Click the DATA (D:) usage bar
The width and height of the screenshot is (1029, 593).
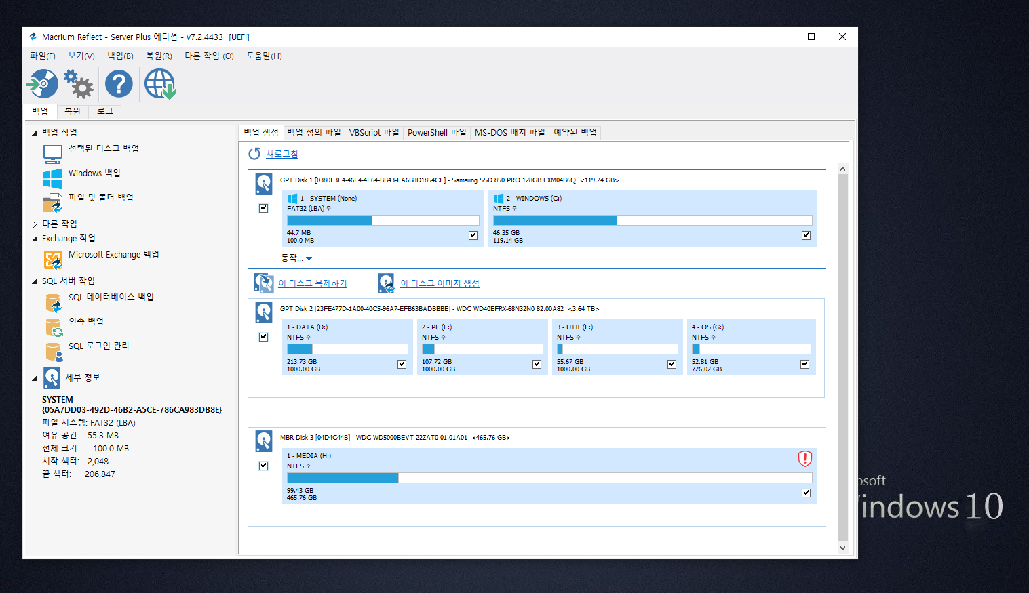(347, 349)
